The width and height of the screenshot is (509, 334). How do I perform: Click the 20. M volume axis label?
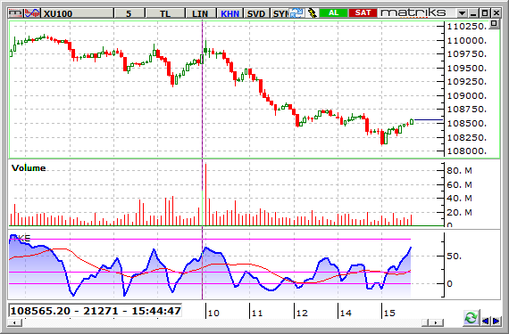click(459, 212)
